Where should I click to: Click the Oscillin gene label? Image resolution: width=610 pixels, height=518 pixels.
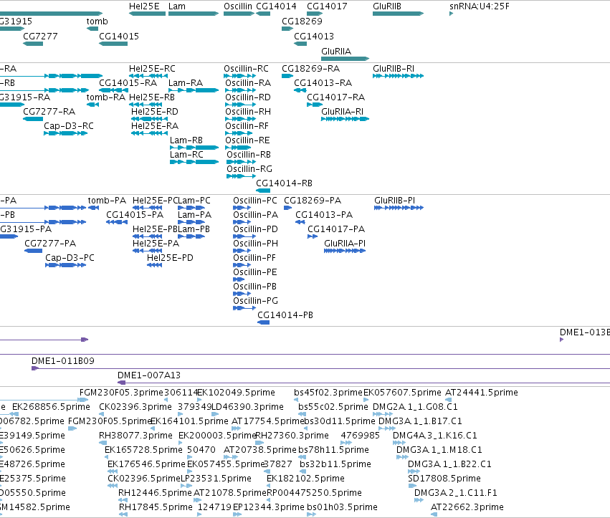tap(238, 6)
